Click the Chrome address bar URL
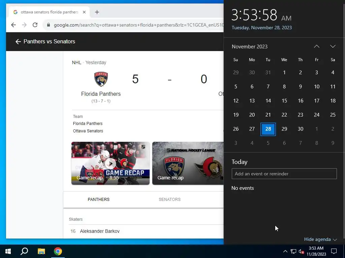 tap(138, 25)
